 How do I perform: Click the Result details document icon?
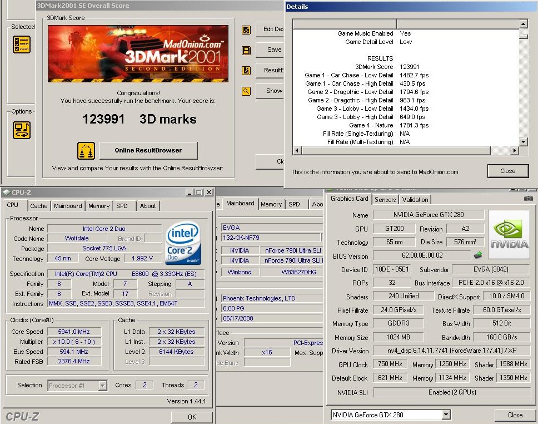point(246,71)
